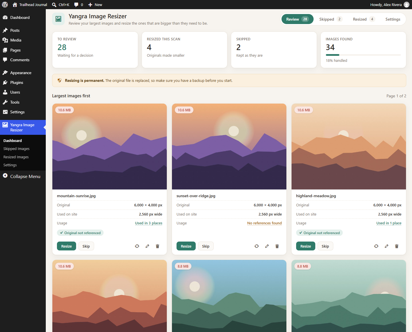Open Skipped Images in the sidebar submenu
Viewport: 412px width, 332px height.
[16, 149]
